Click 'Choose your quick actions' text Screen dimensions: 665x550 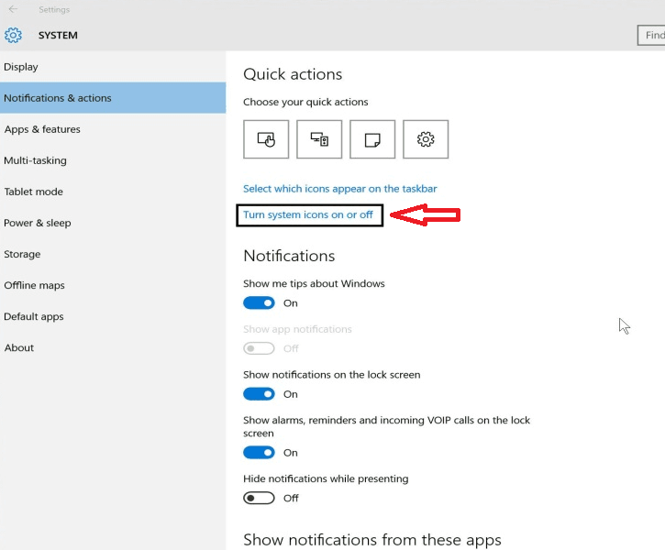click(x=305, y=102)
